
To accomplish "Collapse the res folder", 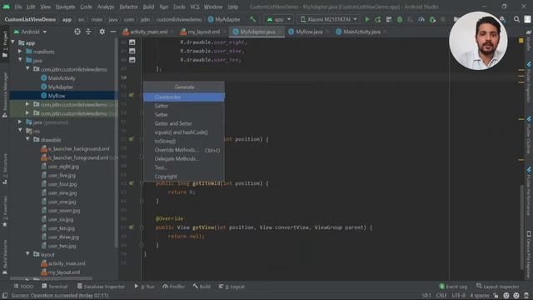I will click(20, 131).
